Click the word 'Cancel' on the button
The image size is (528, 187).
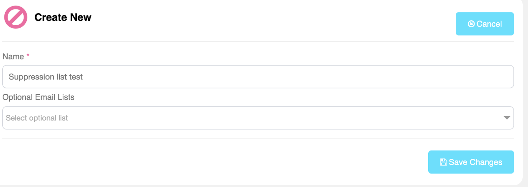click(489, 24)
